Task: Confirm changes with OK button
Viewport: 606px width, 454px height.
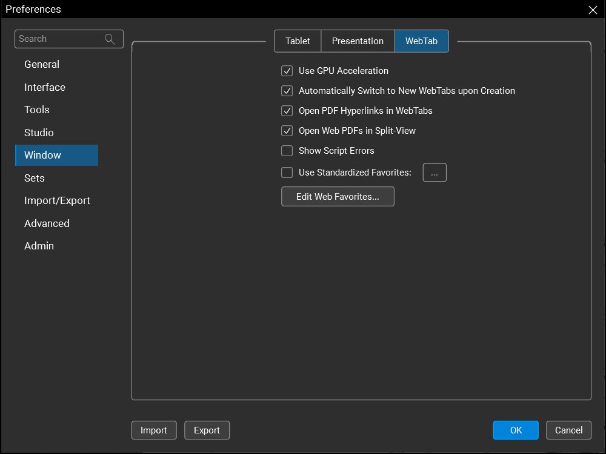Action: (x=516, y=430)
